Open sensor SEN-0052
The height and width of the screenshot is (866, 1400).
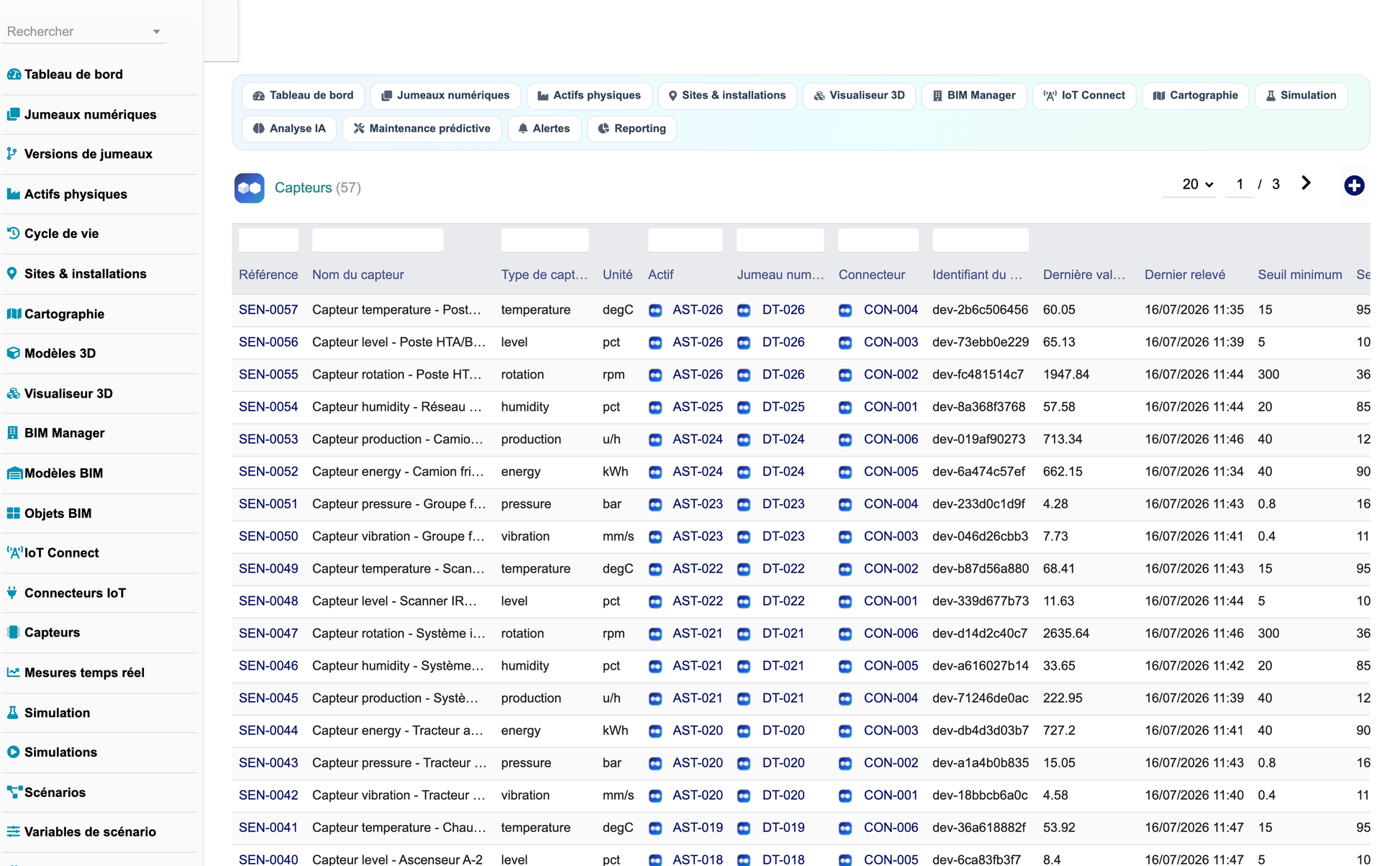pyautogui.click(x=268, y=472)
